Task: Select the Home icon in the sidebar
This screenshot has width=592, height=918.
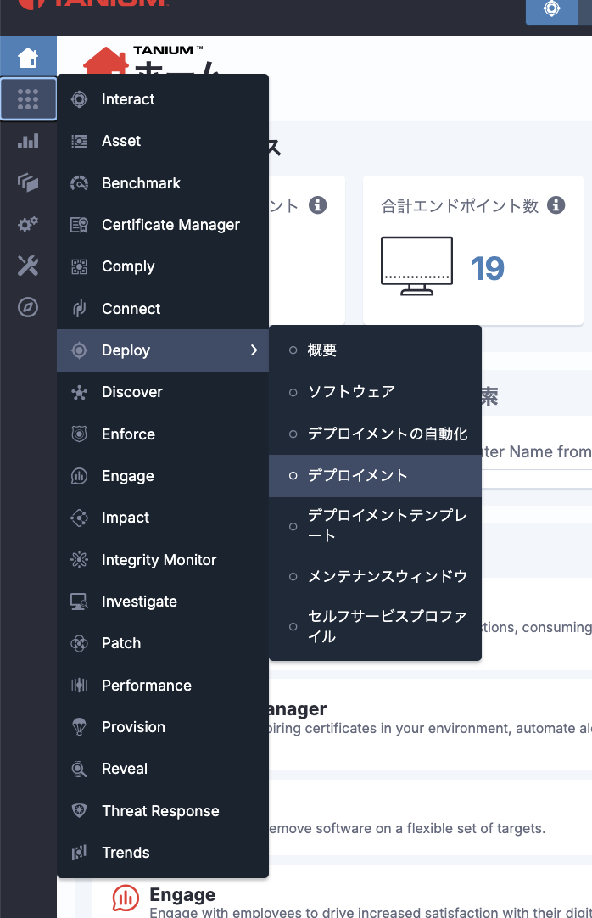Action: [28, 57]
